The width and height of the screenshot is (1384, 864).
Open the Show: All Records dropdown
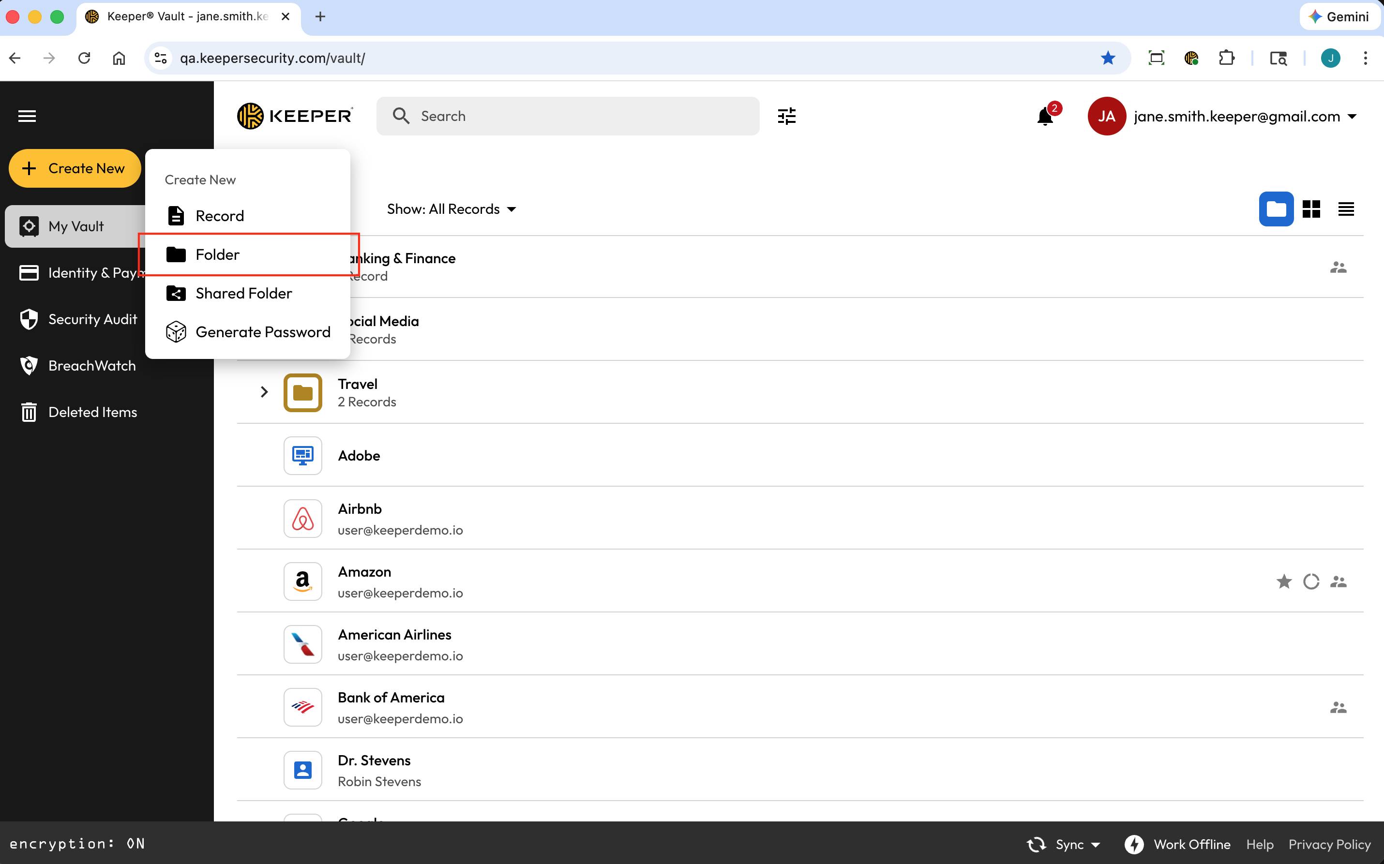[x=451, y=209]
